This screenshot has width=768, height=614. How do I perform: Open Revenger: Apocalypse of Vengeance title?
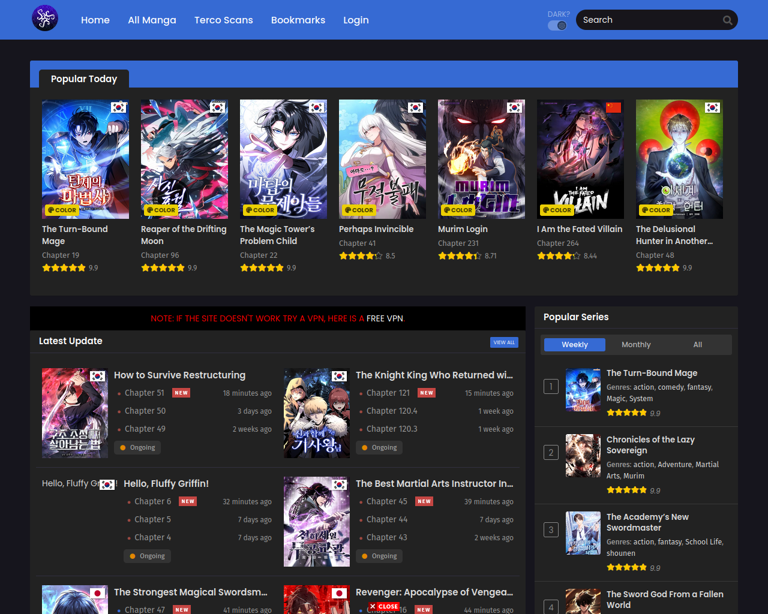[434, 592]
